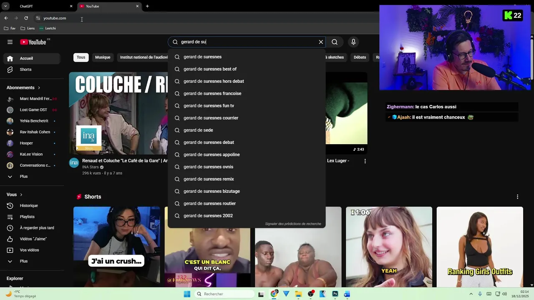Open the Liens bookmarks folder
Viewport: 534px width, 300px height.
[x=28, y=28]
